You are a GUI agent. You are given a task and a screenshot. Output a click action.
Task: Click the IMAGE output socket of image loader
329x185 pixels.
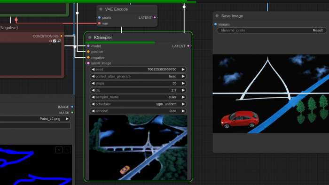(72, 107)
